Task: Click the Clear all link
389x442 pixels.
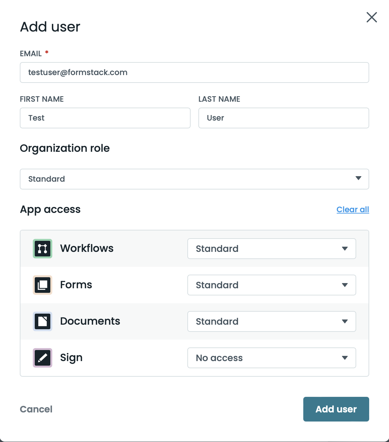Action: [x=353, y=210]
